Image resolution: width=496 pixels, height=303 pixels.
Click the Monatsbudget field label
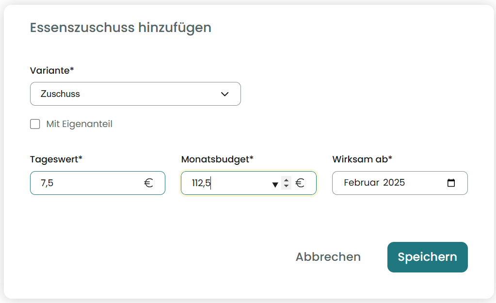pos(217,159)
